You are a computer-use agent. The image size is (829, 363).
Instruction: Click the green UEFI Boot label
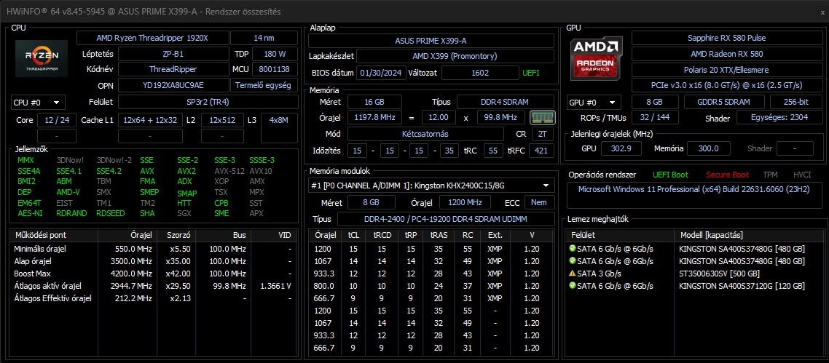tap(670, 175)
